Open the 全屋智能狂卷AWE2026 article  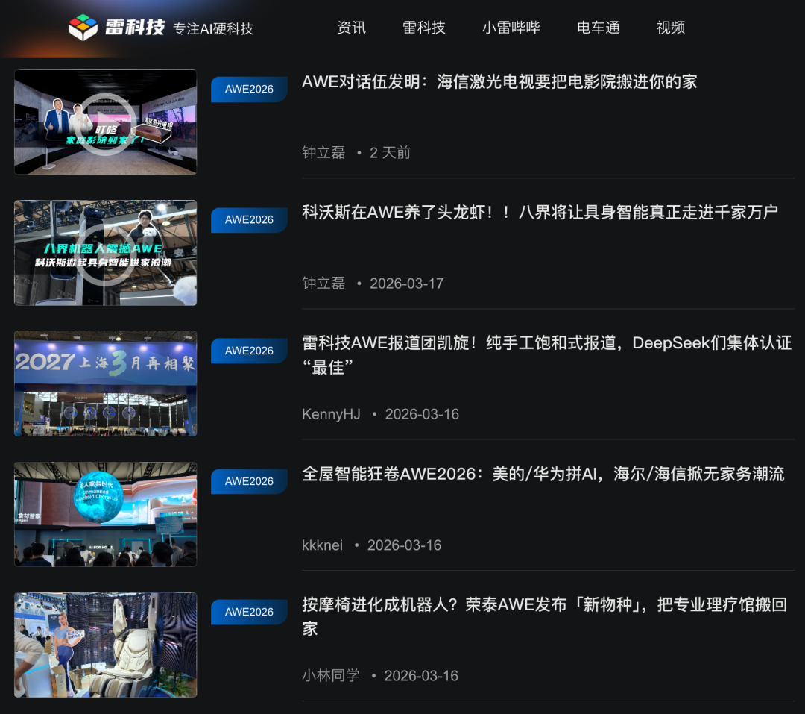[x=543, y=475]
